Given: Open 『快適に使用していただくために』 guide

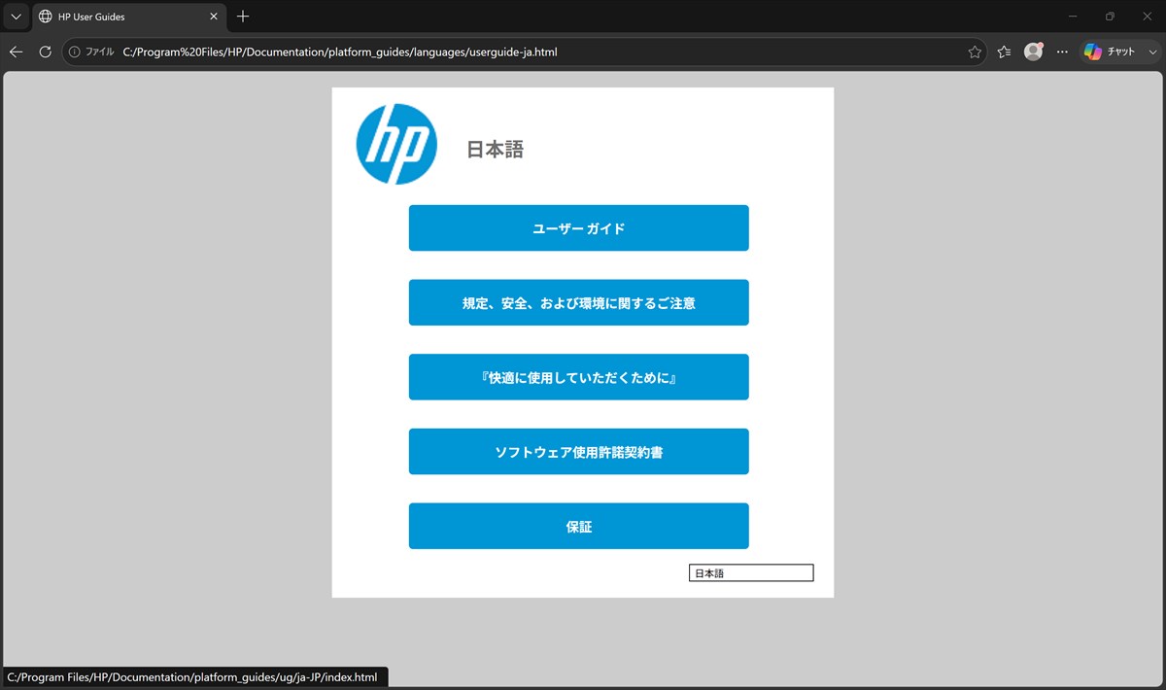Looking at the screenshot, I should [578, 377].
